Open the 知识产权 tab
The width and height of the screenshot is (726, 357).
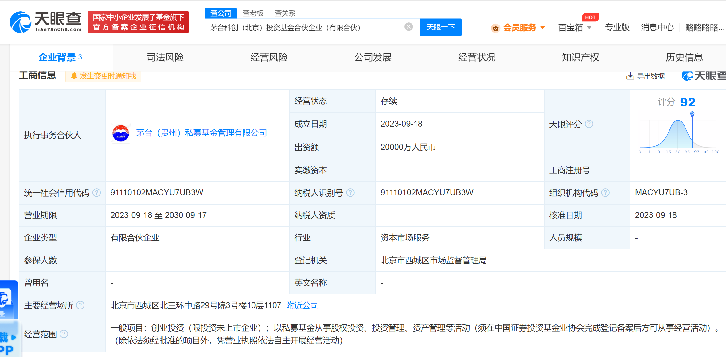pyautogui.click(x=580, y=57)
